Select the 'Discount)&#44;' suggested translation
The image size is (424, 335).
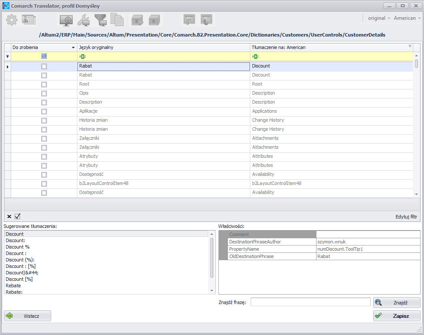coord(22,273)
